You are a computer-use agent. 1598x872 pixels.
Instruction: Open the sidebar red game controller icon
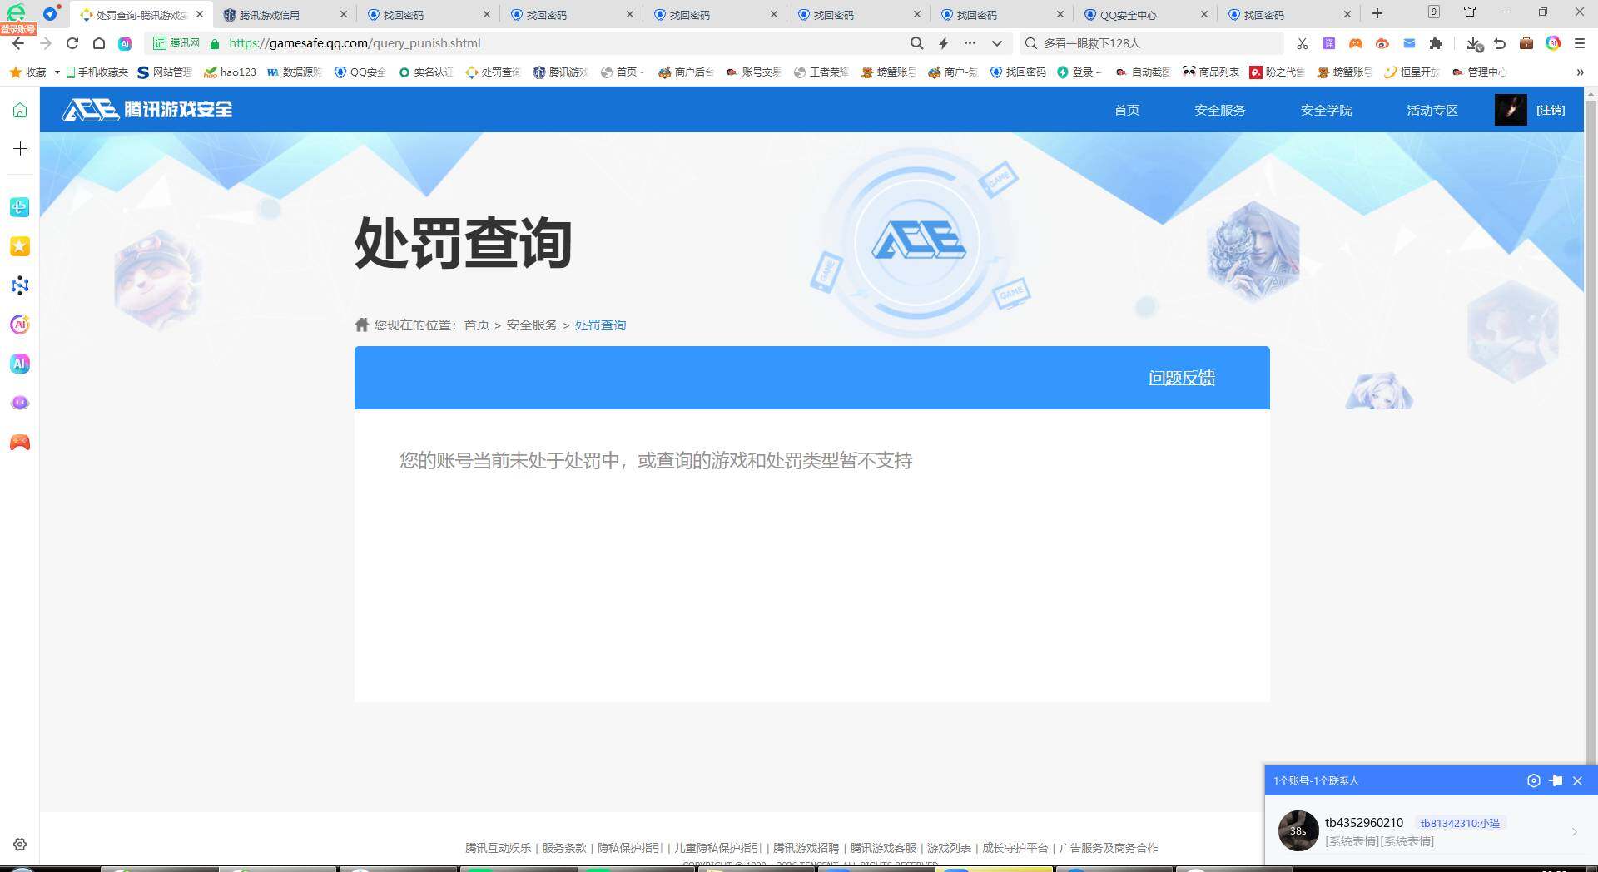[x=20, y=442]
